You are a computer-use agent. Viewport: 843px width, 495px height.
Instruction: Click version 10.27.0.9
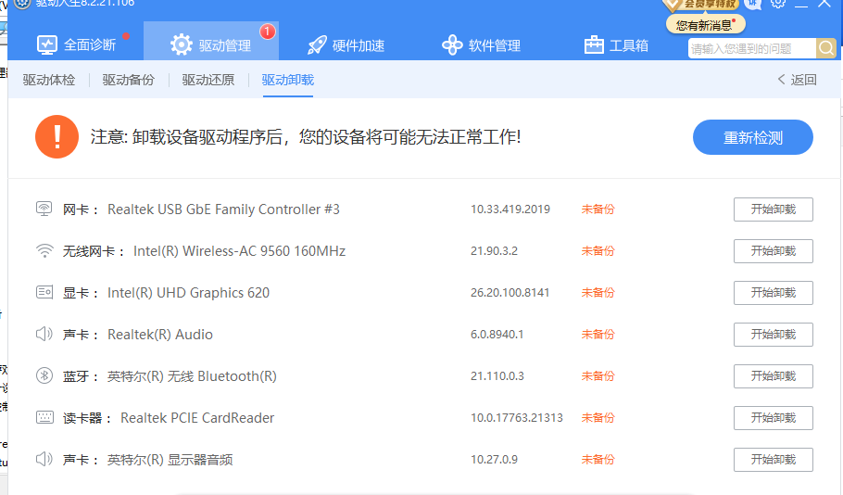coord(494,460)
